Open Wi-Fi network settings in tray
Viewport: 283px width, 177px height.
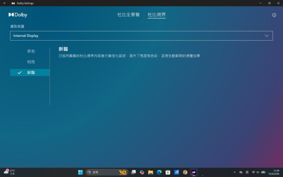click(253, 172)
